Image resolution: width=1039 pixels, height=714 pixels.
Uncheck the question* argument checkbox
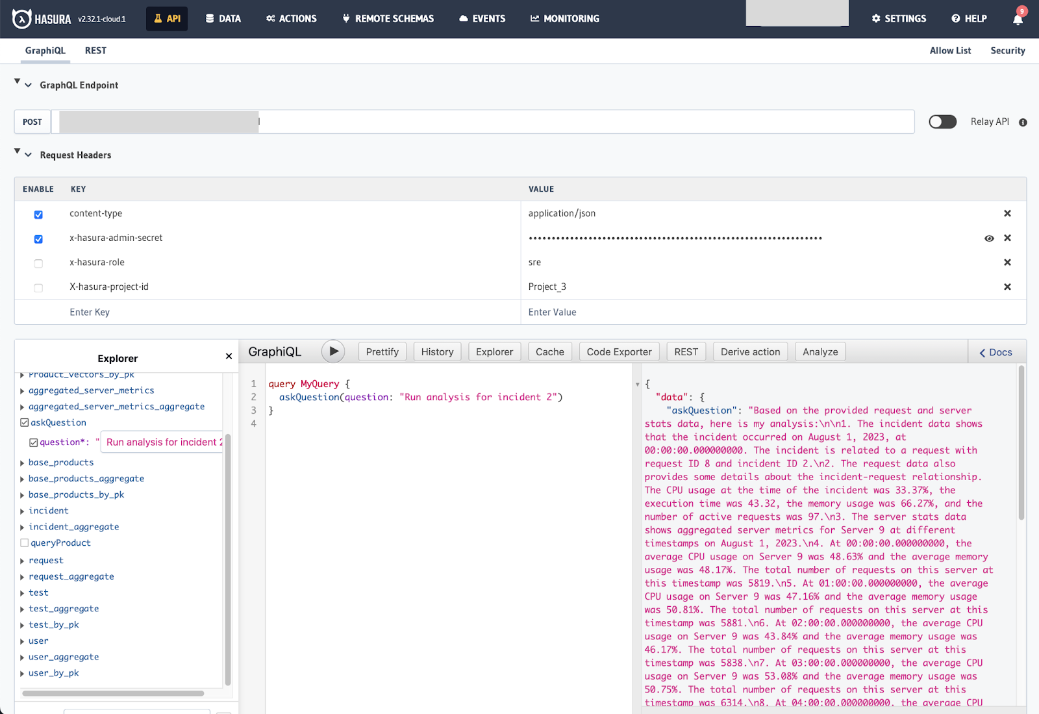point(34,442)
